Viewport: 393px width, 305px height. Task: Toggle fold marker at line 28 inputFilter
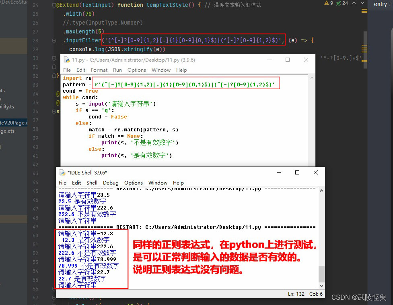tap(54, 40)
